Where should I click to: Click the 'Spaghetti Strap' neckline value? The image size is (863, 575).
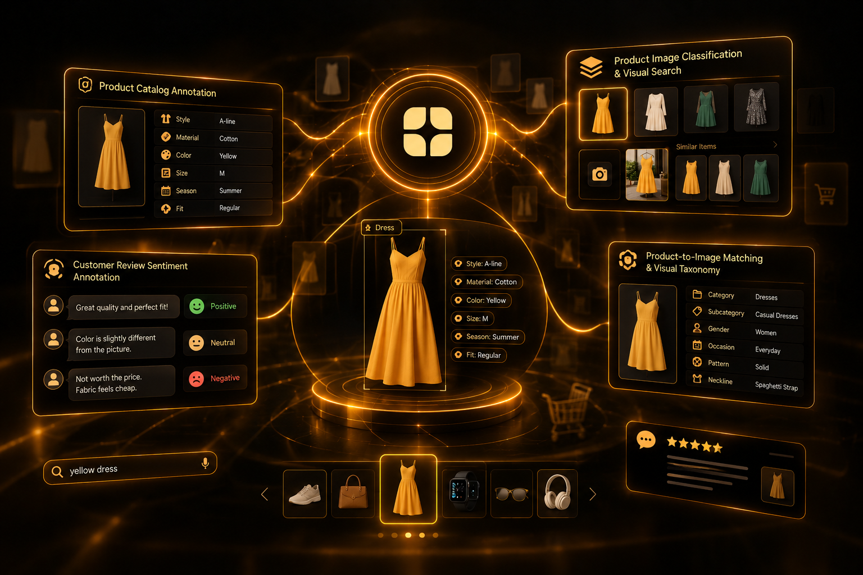[776, 386]
